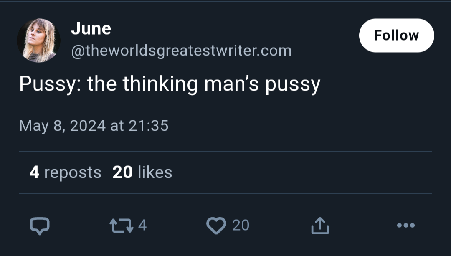
Task: Repost this post using the arrows icon
Action: 122,226
